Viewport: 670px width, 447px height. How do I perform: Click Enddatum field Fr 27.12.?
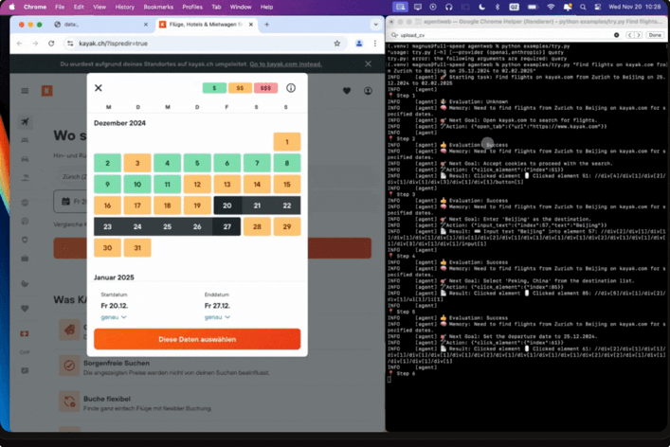tap(218, 306)
